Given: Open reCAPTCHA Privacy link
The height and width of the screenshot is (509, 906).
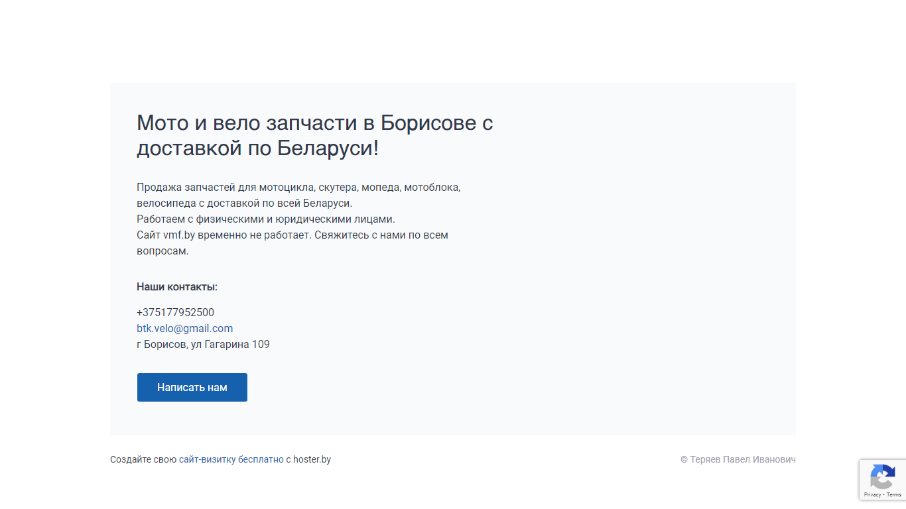Looking at the screenshot, I should tap(872, 494).
